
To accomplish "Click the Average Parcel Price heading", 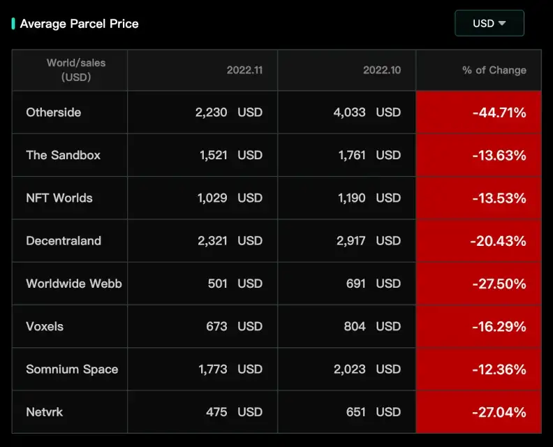I will [79, 24].
